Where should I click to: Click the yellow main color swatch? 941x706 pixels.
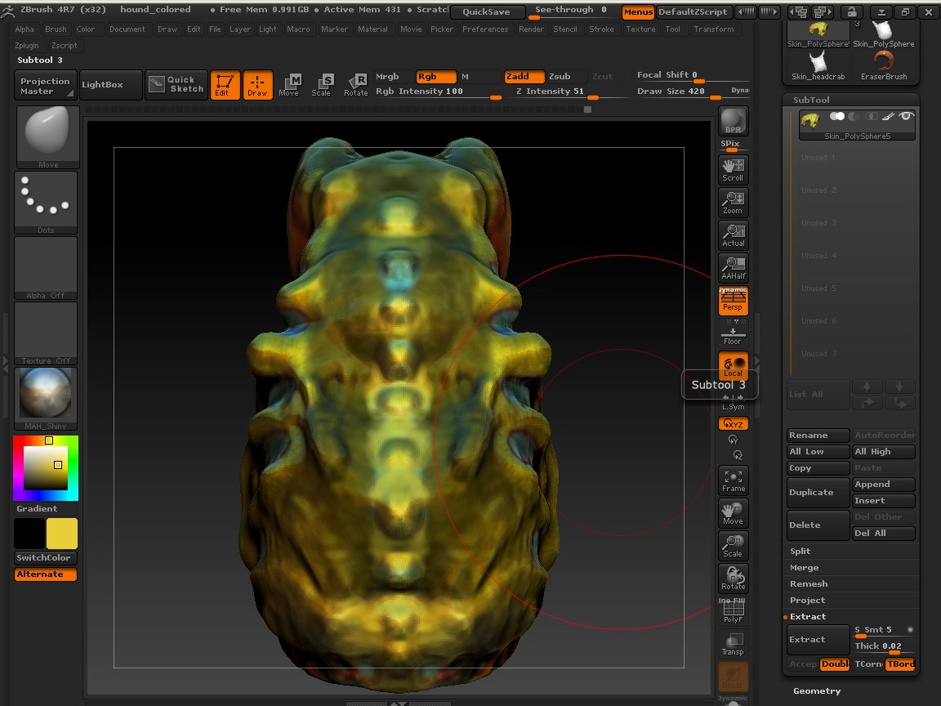(x=62, y=533)
